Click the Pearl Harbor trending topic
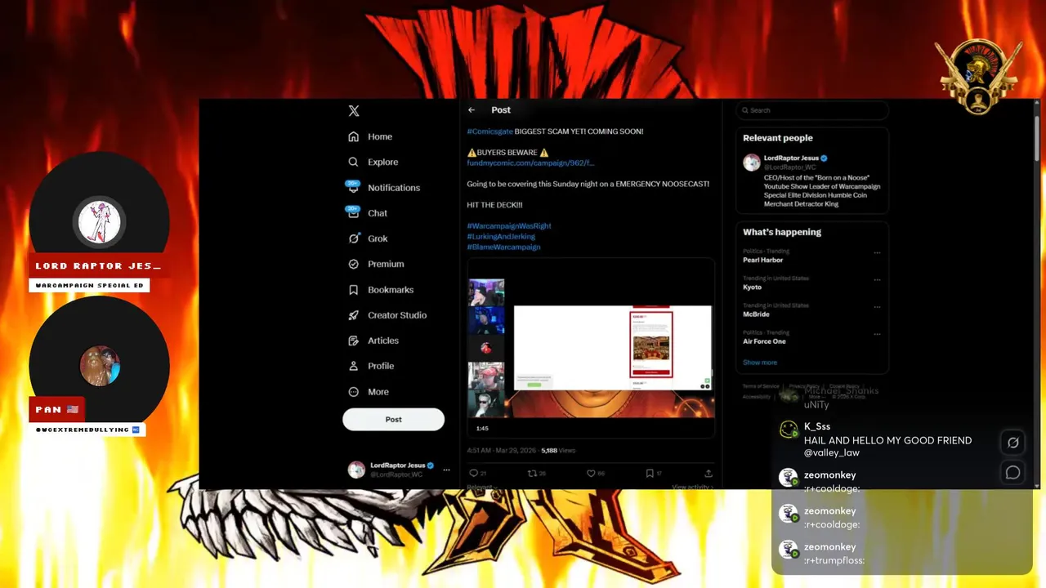Screen dimensions: 1046x588 [x=762, y=260]
